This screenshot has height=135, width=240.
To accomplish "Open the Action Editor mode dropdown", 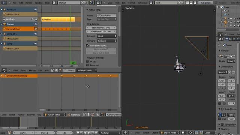I will [55, 115].
